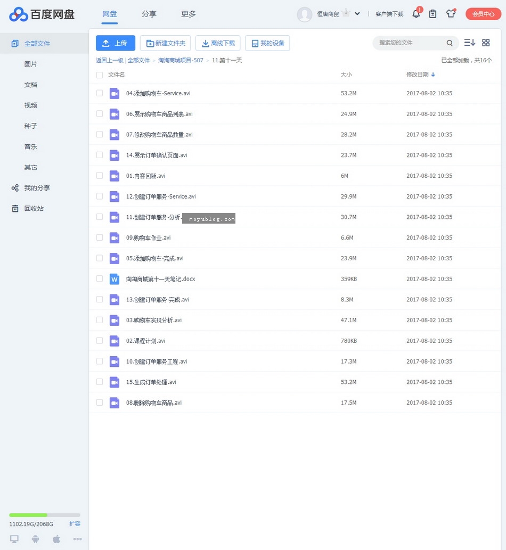
Task: Check the box for 07.修改购物车商品数量.avi
Action: 100,134
